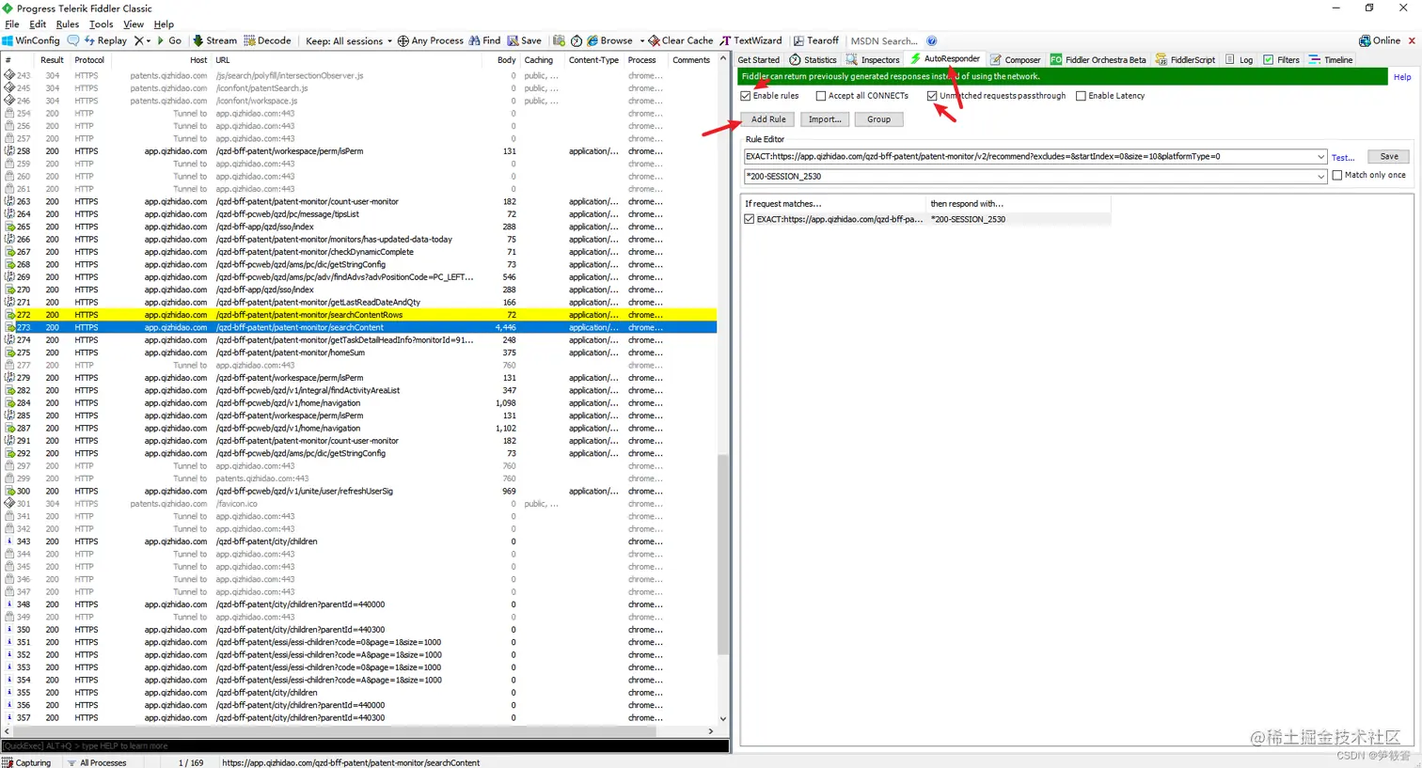Select the AutoResponder tab
Screen dimensions: 1422x768
point(945,58)
